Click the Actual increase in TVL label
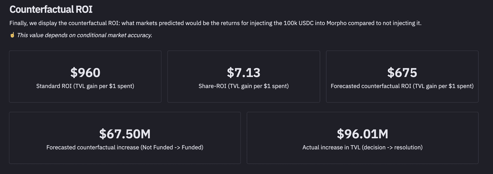Screen dimensions: 493x174 (x=362, y=147)
